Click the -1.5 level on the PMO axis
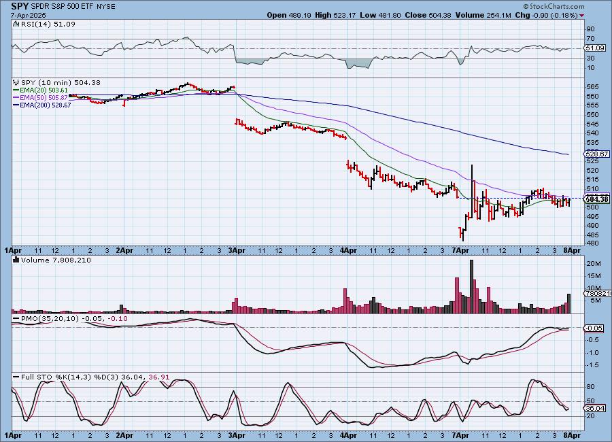The height and width of the screenshot is (442, 612). pyautogui.click(x=593, y=365)
